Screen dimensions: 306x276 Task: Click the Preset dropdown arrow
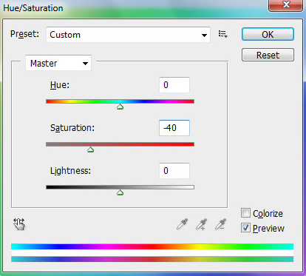pos(204,35)
